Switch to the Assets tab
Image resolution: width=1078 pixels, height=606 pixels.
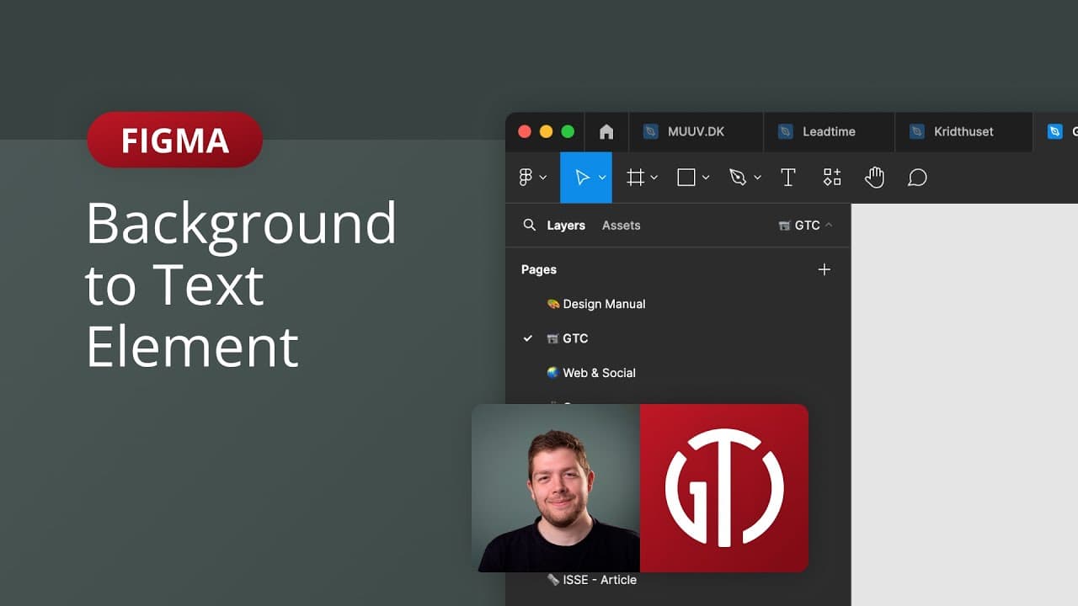621,226
